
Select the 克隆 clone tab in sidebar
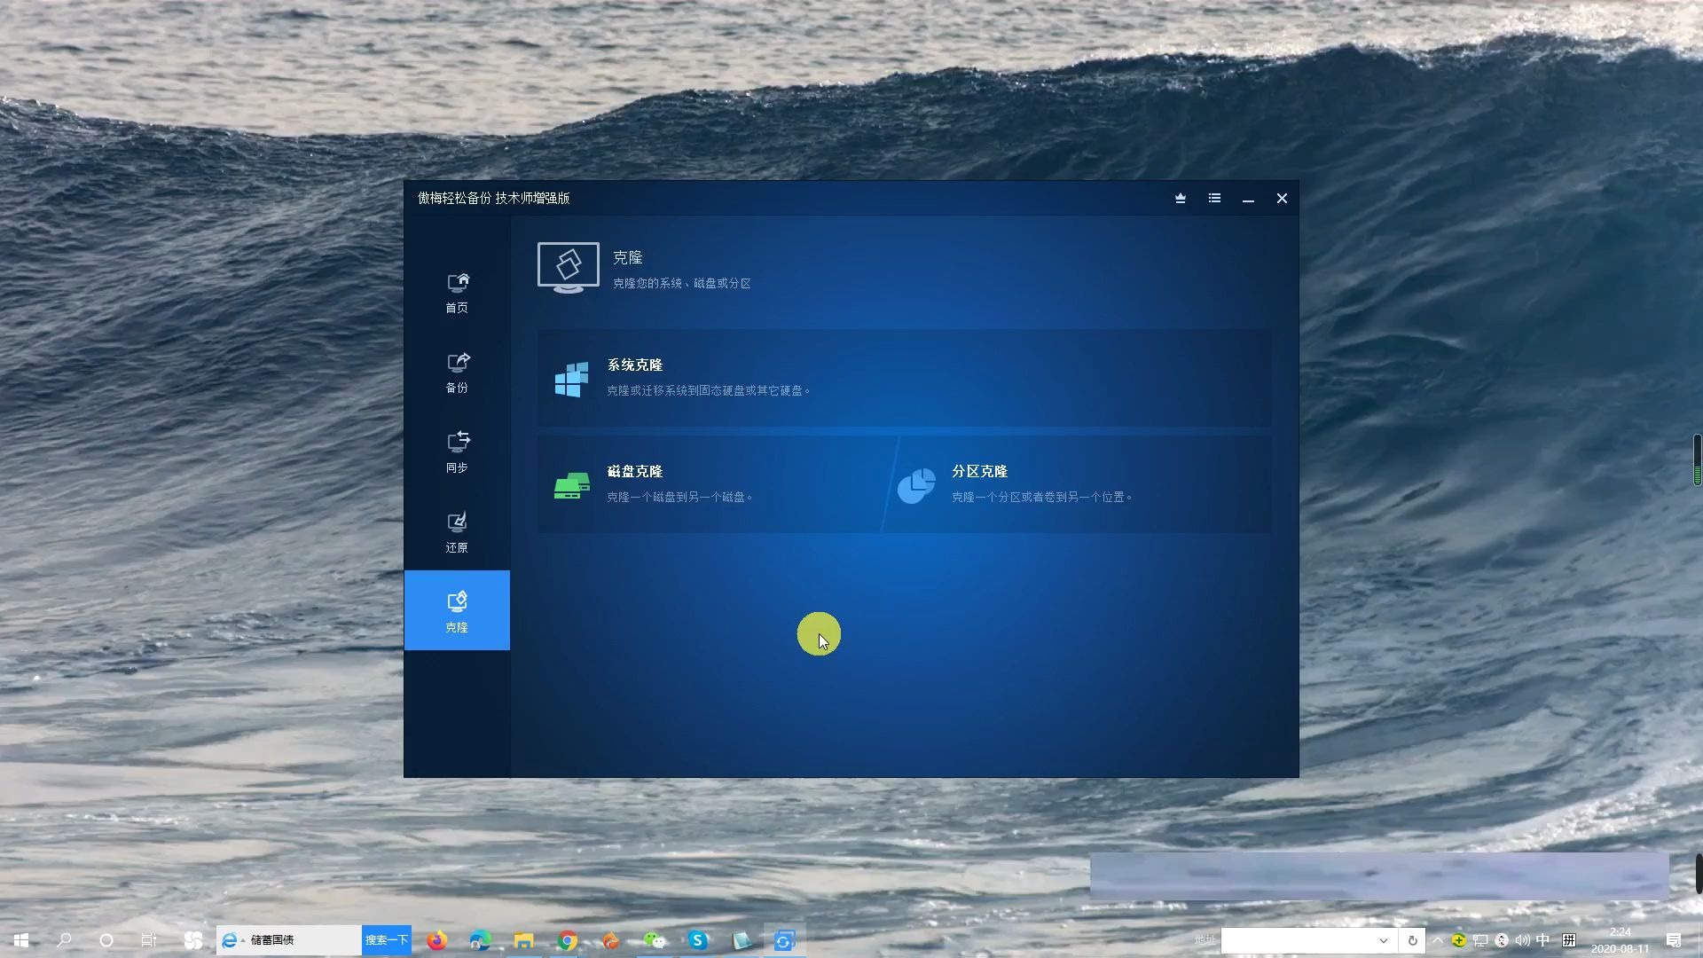[457, 610]
